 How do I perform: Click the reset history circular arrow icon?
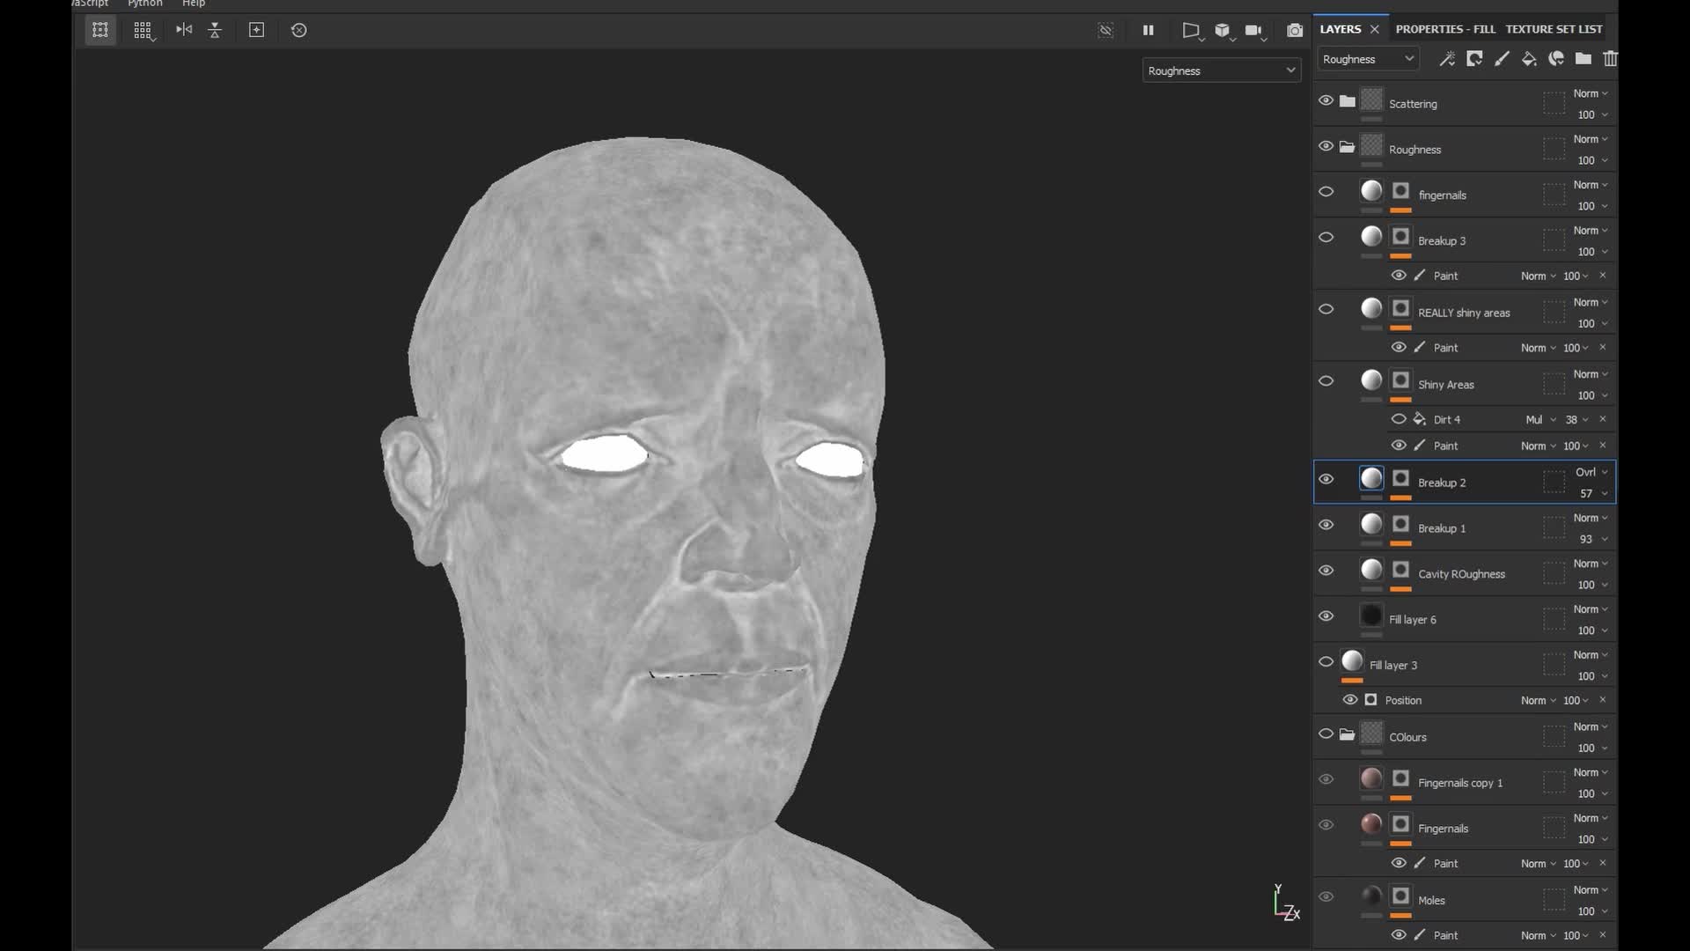pos(299,30)
